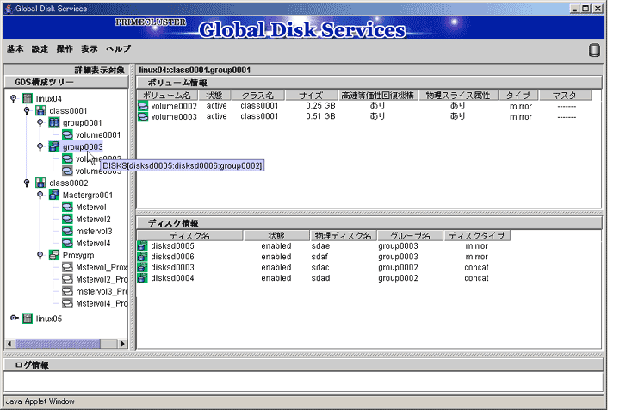Viewport: 620px width, 410px height.
Task: Collapse the class0002 tree expander
Action: (x=27, y=183)
